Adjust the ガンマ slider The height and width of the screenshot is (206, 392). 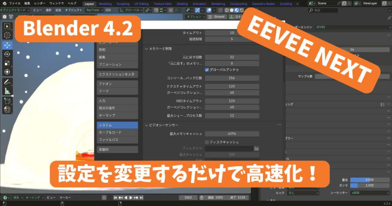coord(370,185)
